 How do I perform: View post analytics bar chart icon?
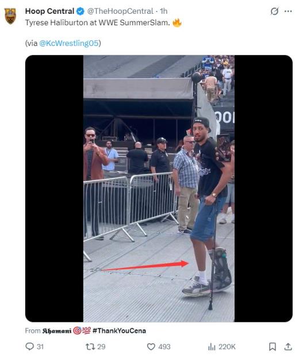click(212, 347)
